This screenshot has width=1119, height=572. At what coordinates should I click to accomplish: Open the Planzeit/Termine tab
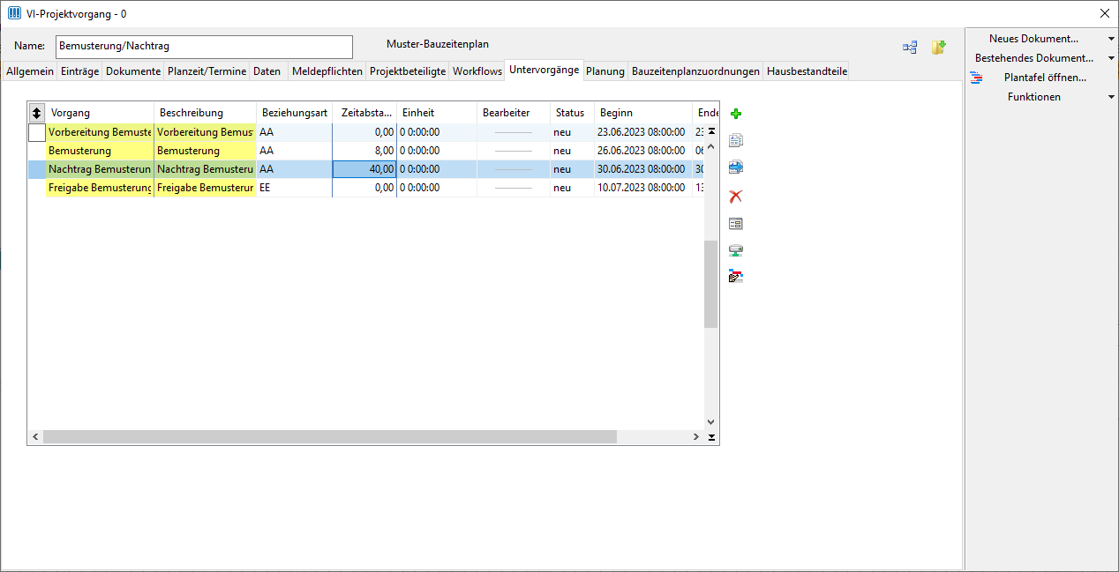tap(207, 71)
